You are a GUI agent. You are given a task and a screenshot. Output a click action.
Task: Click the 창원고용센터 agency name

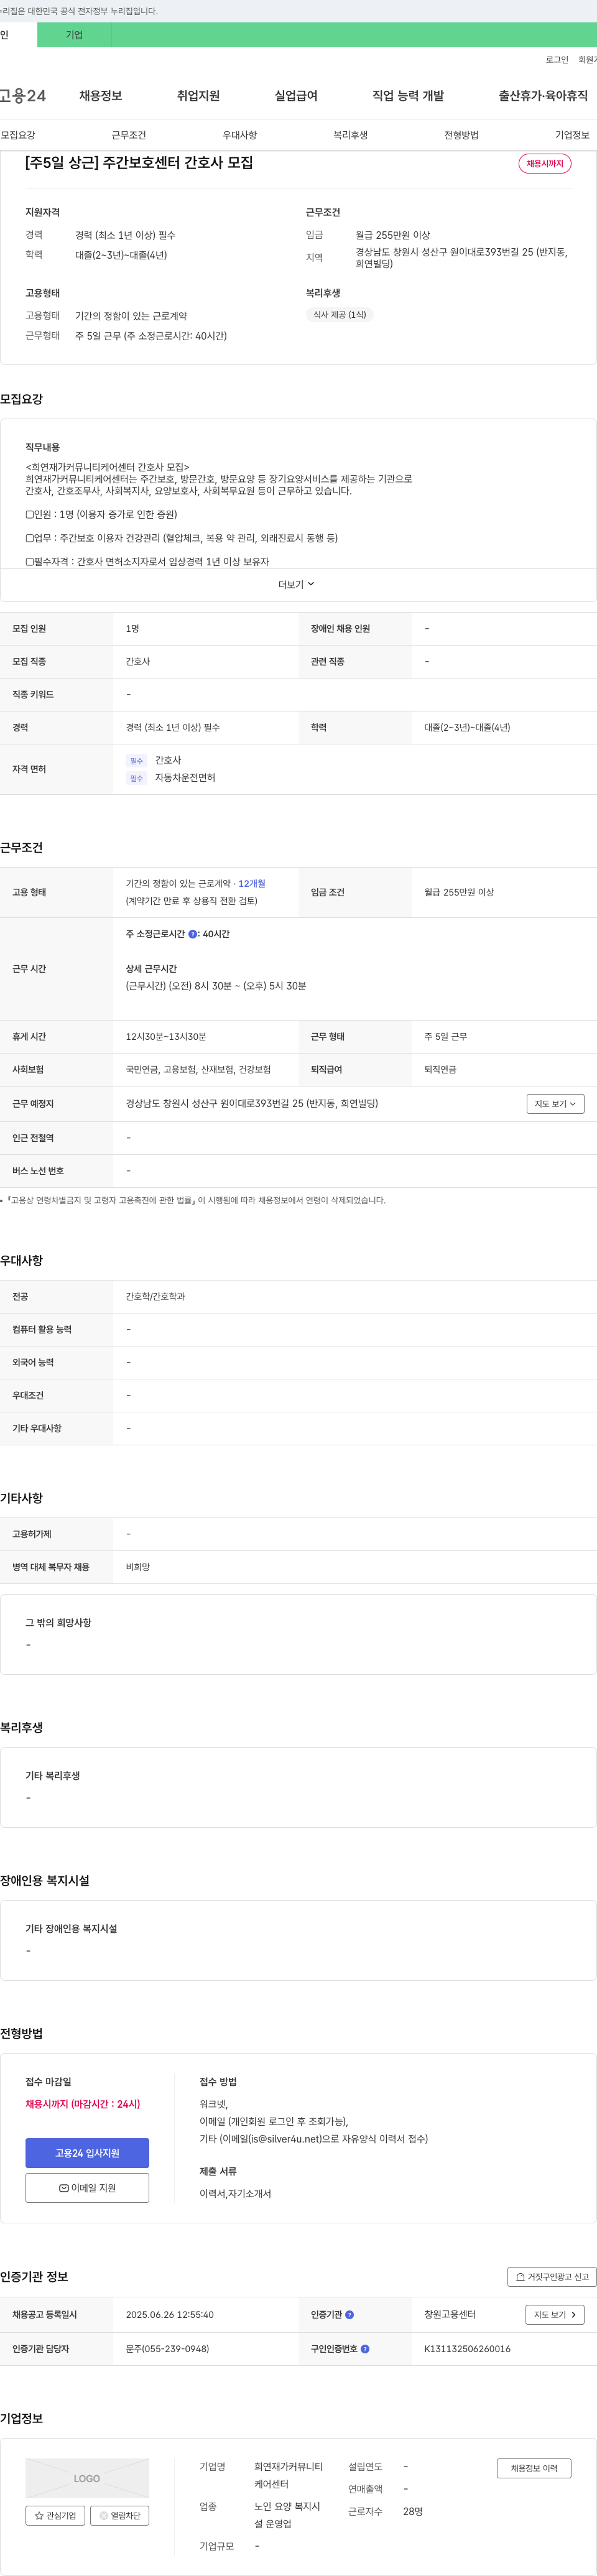coord(450,2315)
